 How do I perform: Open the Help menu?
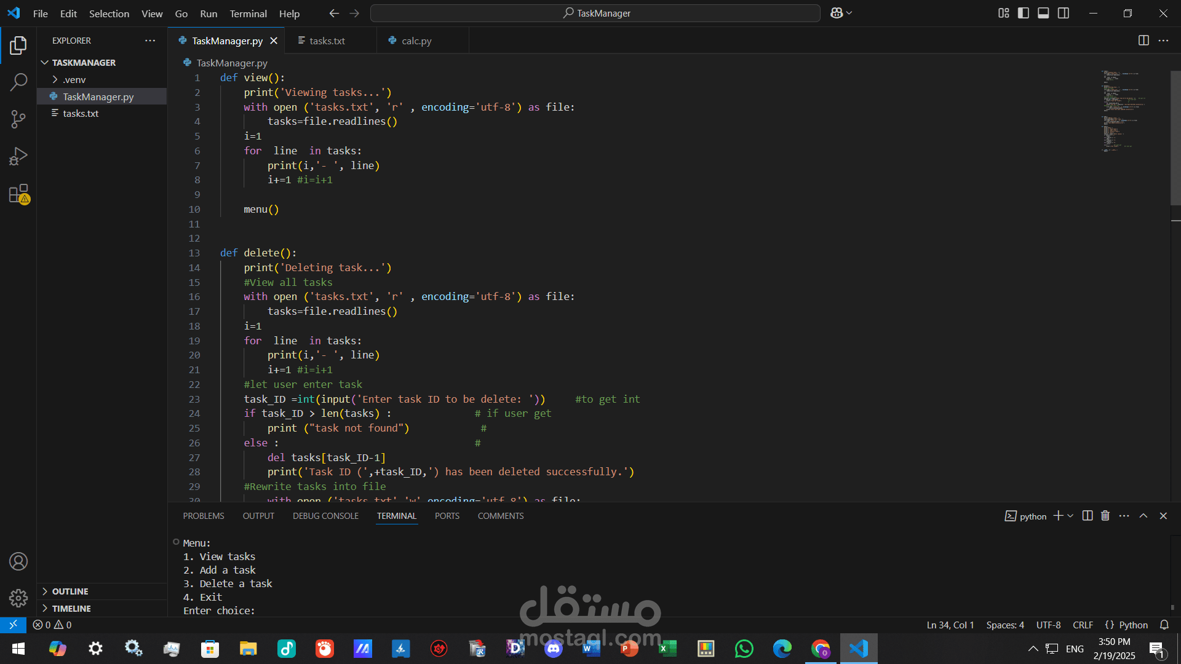pos(289,14)
